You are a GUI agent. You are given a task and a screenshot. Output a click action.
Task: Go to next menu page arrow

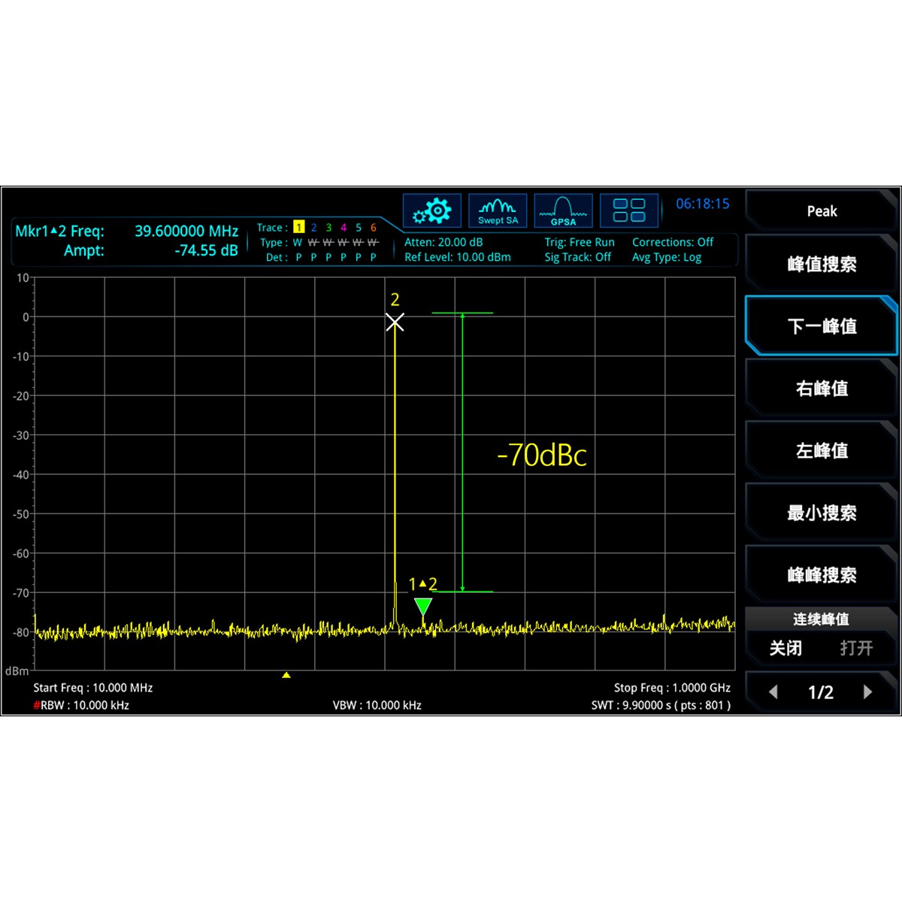[867, 692]
